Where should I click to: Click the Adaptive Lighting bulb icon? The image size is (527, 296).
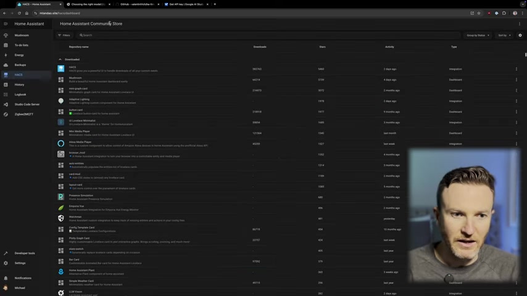pyautogui.click(x=61, y=101)
